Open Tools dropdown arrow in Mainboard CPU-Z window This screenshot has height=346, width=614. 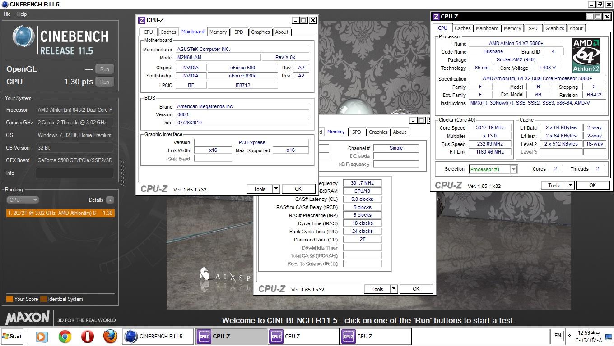[x=276, y=189]
